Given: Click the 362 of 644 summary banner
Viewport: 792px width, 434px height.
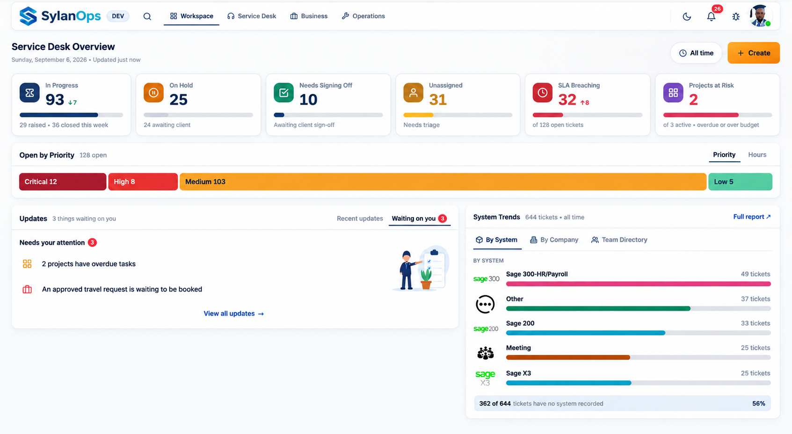Looking at the screenshot, I should pos(622,404).
